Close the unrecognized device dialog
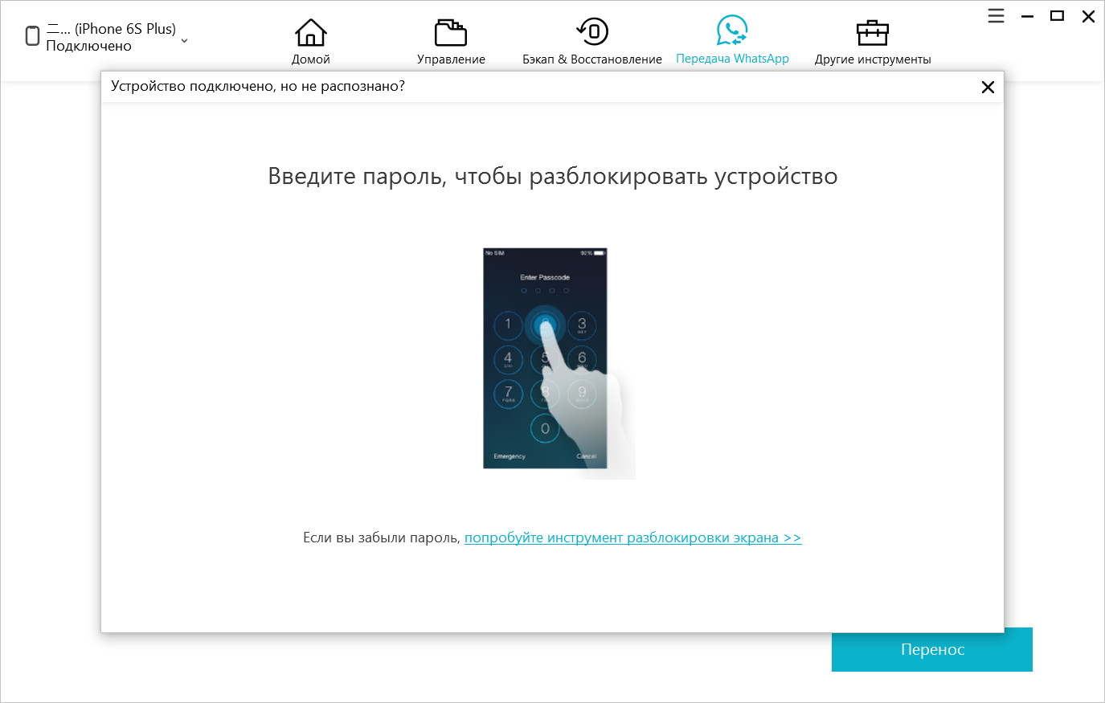The image size is (1105, 703). (988, 87)
